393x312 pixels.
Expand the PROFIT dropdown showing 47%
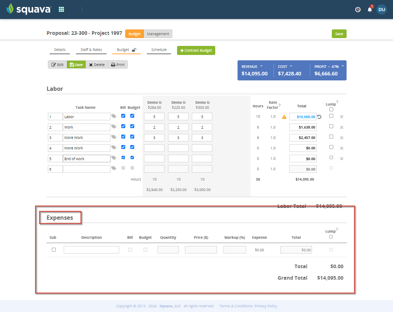[x=342, y=66]
